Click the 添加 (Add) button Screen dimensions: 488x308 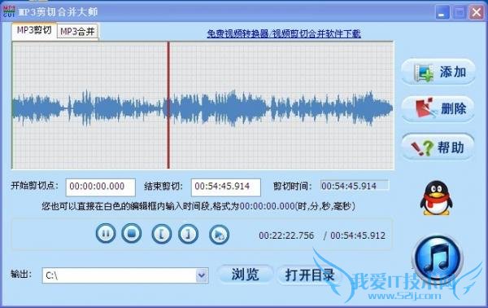pos(438,72)
